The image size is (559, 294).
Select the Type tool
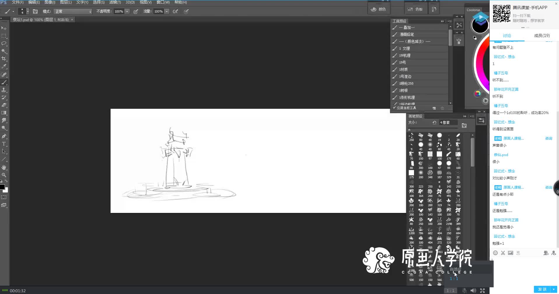click(4, 144)
